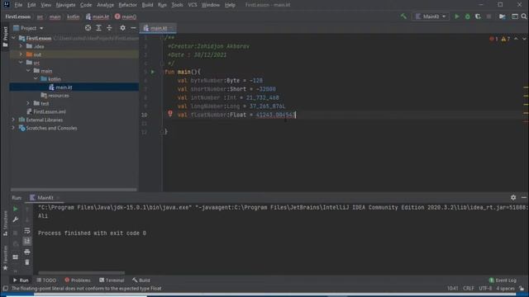Expand the .idea folder

click(21, 46)
